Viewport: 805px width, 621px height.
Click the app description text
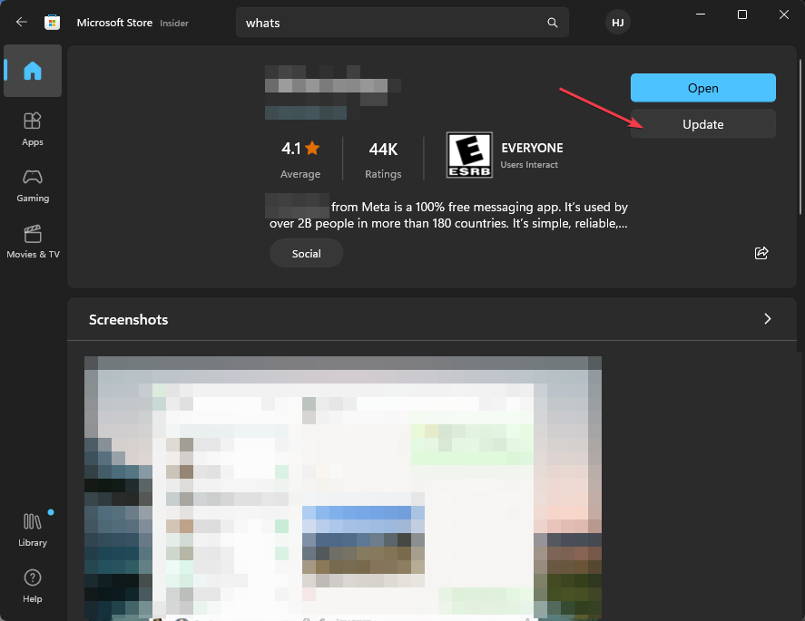click(448, 216)
